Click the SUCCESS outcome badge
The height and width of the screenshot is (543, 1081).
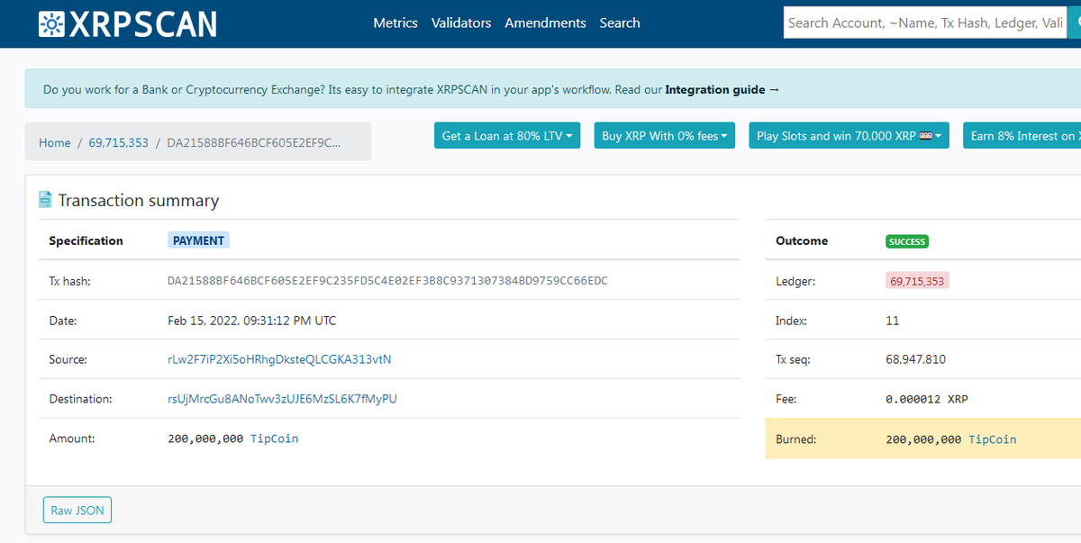click(907, 241)
